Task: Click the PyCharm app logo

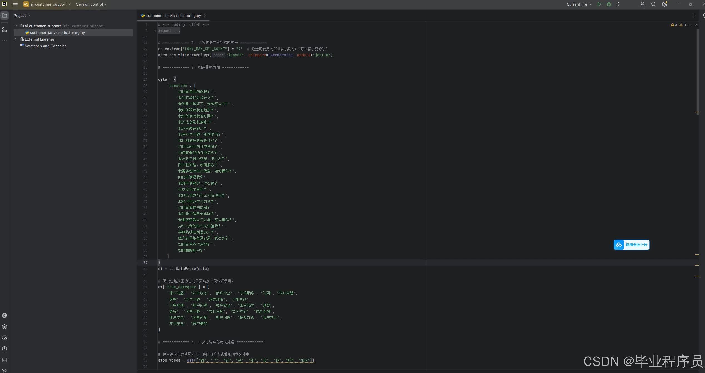Action: [x=4, y=4]
